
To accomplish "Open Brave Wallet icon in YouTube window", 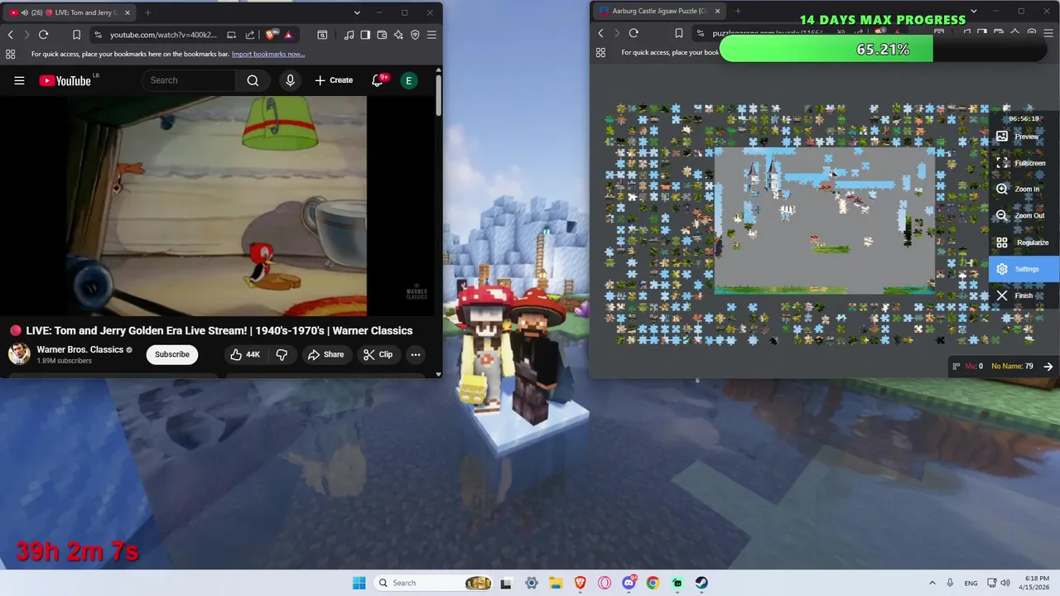I will coord(382,35).
